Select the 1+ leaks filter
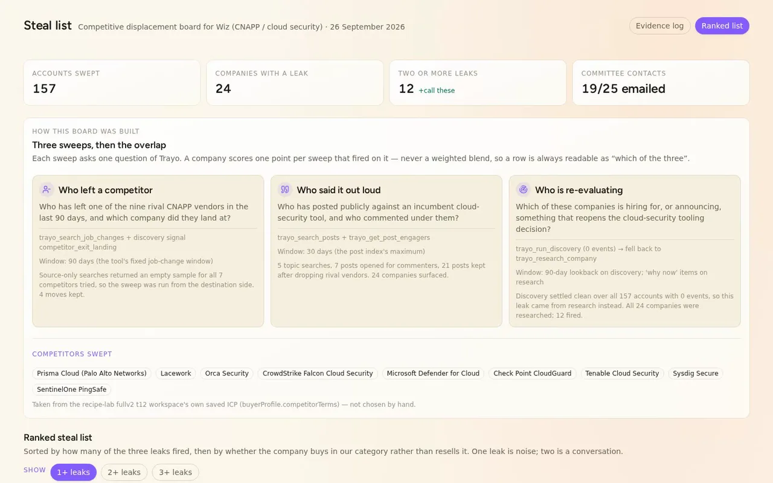Screen dimensions: 773x483 (x=73, y=472)
